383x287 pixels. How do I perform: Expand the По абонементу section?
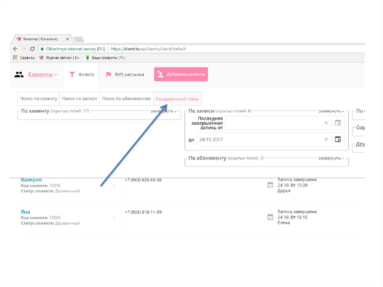(331, 158)
